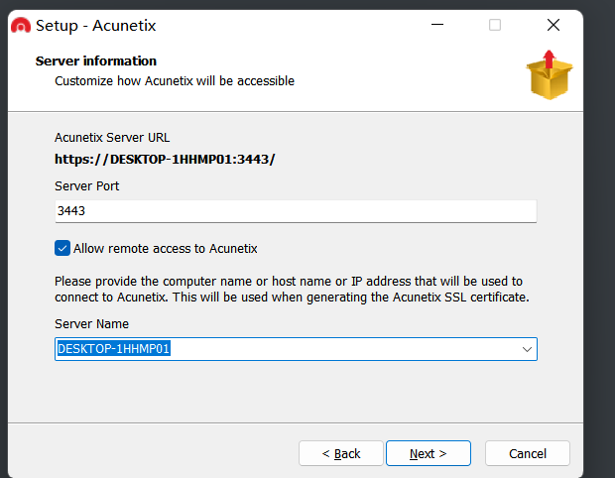Close the Setup - Acunetix window
This screenshot has height=478, width=615.
tap(553, 25)
